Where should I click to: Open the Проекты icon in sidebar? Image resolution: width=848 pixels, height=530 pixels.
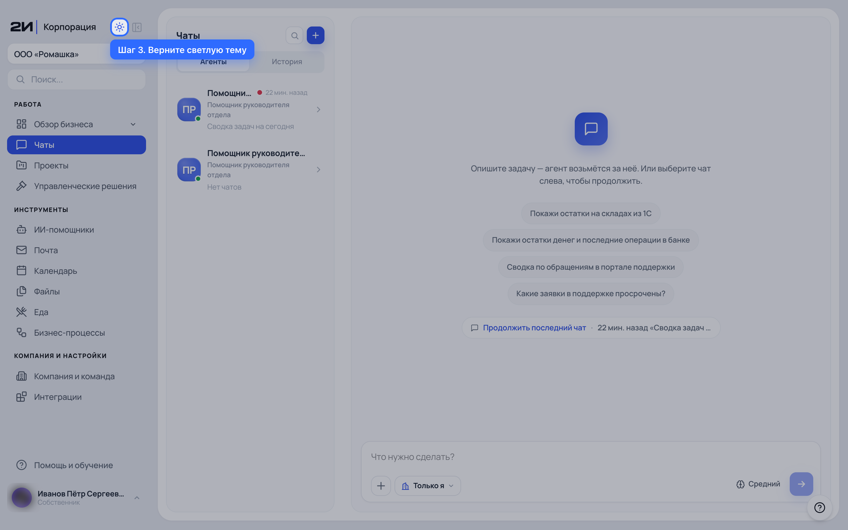21,165
